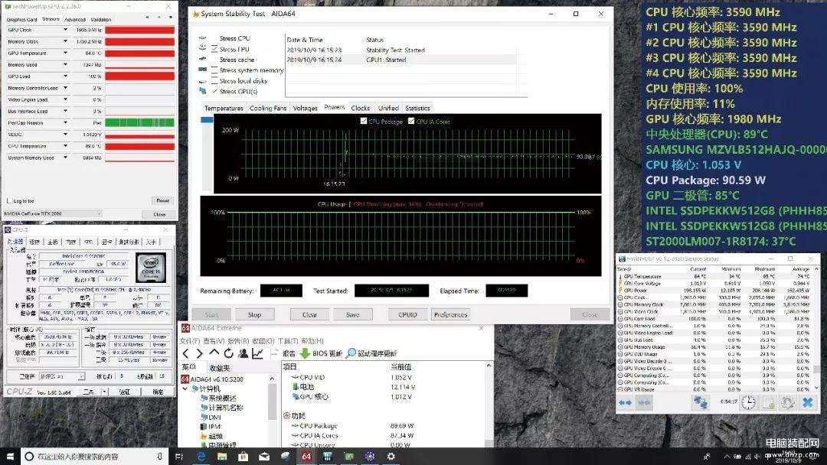This screenshot has height=465, width=827.
Task: Click Reset in GPU-Z
Action: pyautogui.click(x=162, y=200)
